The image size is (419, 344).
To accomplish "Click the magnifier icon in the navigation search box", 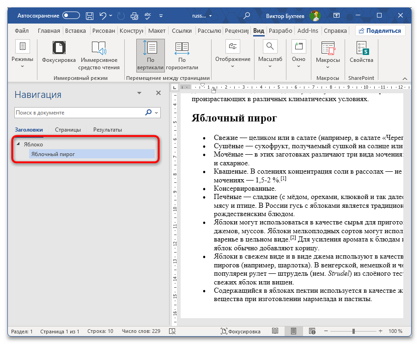I will click(148, 113).
